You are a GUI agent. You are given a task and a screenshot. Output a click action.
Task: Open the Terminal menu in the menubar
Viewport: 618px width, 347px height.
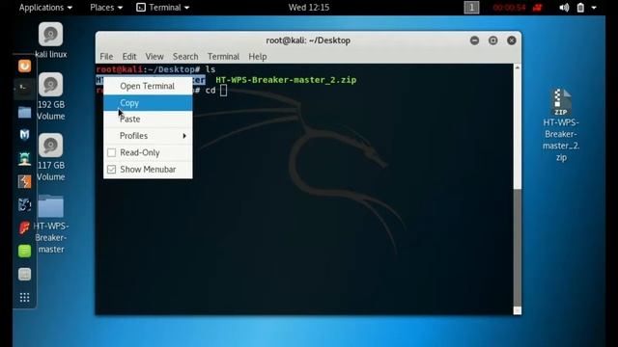tap(223, 57)
